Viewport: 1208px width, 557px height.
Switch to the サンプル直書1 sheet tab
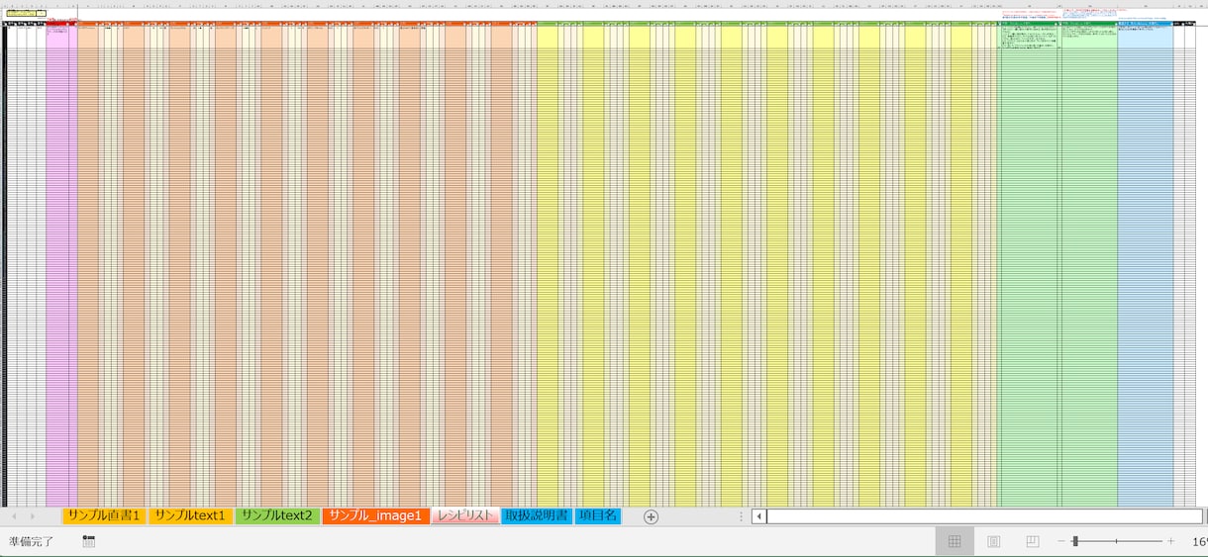104,515
